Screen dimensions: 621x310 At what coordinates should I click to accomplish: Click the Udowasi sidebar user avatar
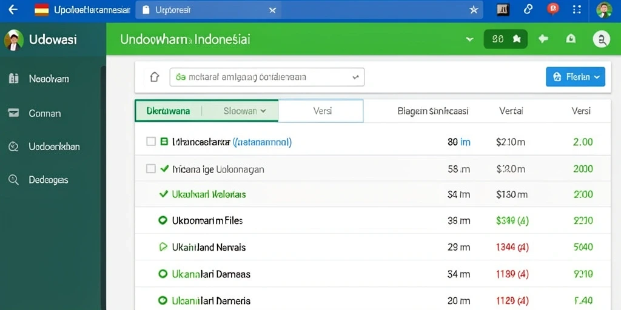(13, 40)
